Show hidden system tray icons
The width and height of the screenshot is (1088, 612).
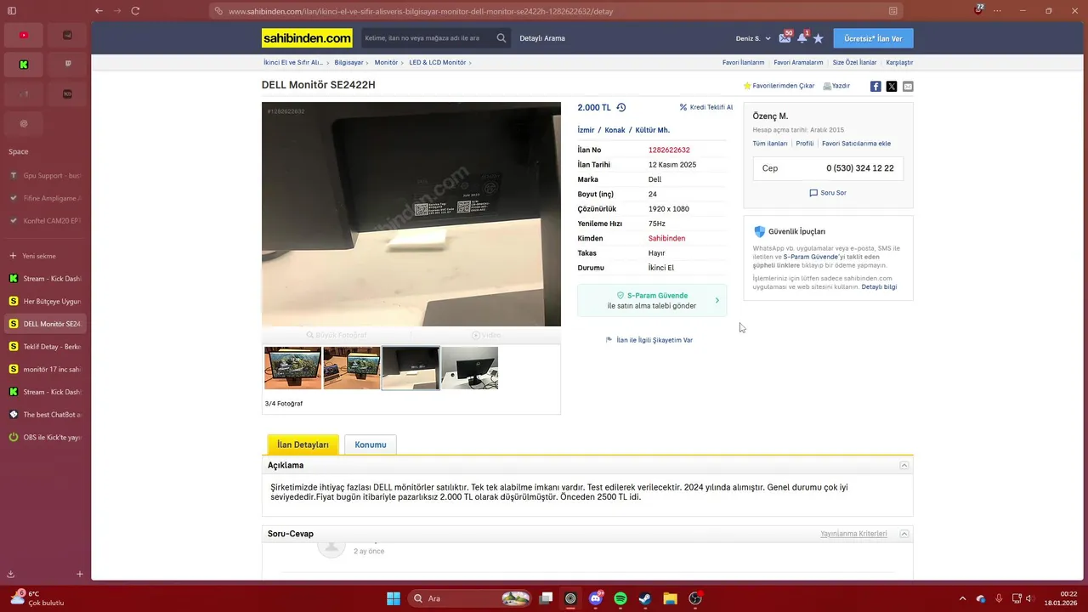962,598
